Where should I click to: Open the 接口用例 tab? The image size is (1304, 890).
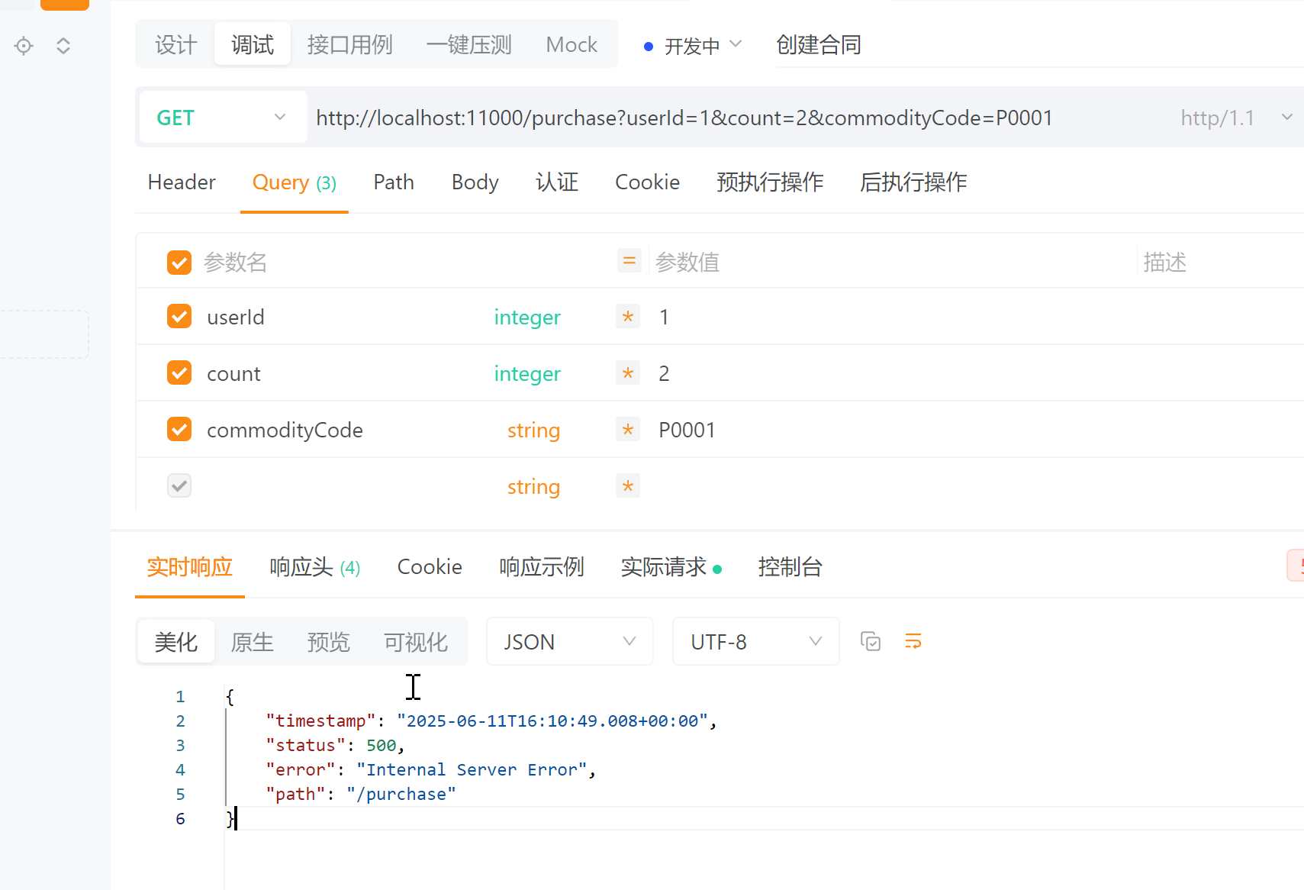[x=349, y=44]
